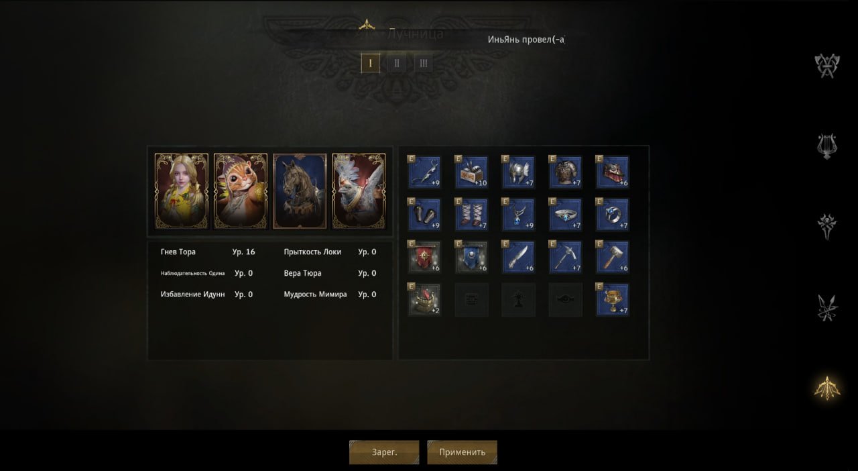Click the blue pendant necklace item

pos(519,215)
